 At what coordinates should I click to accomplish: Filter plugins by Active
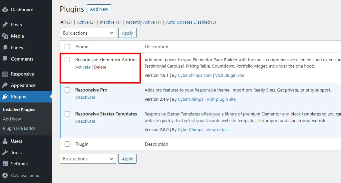83,22
